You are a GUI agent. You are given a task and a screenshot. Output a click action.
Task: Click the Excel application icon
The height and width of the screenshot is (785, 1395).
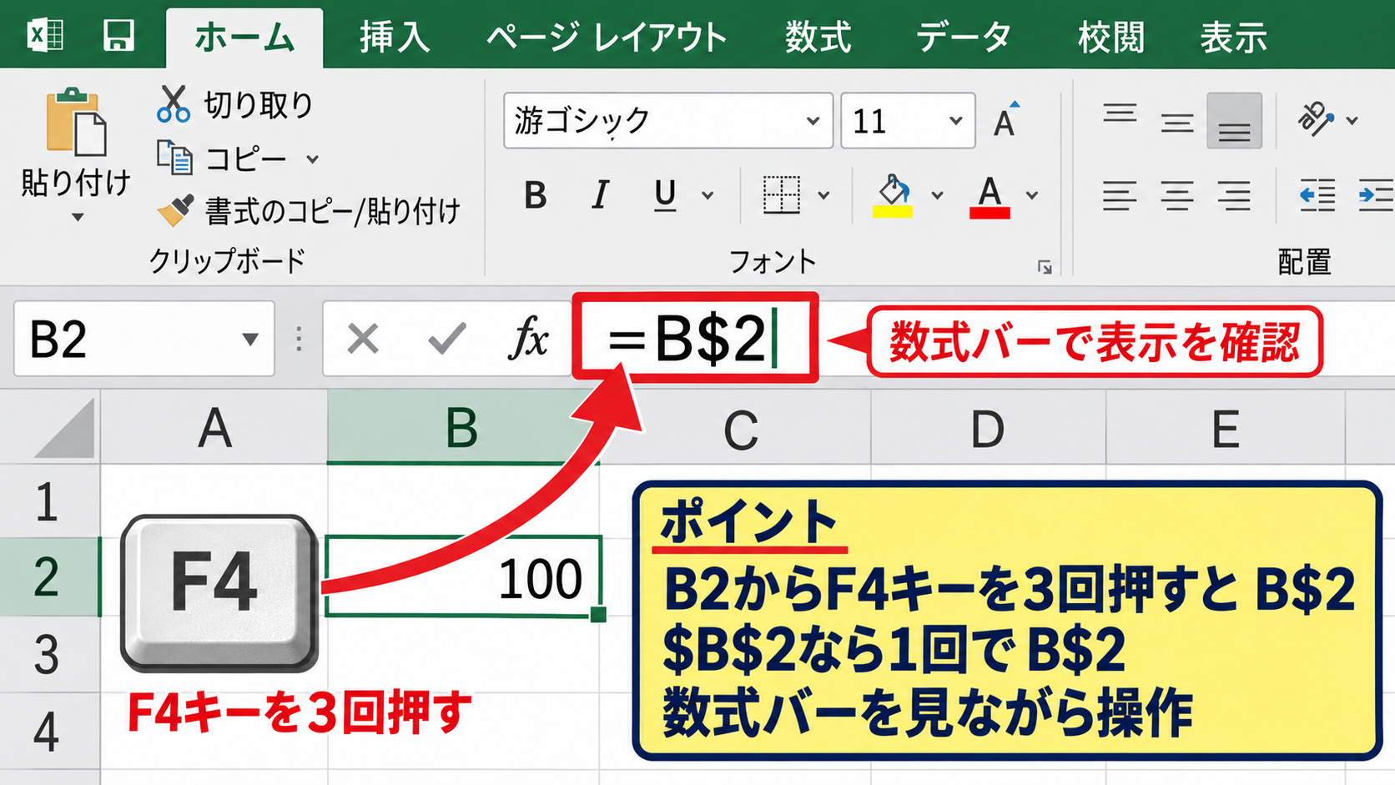click(45, 36)
